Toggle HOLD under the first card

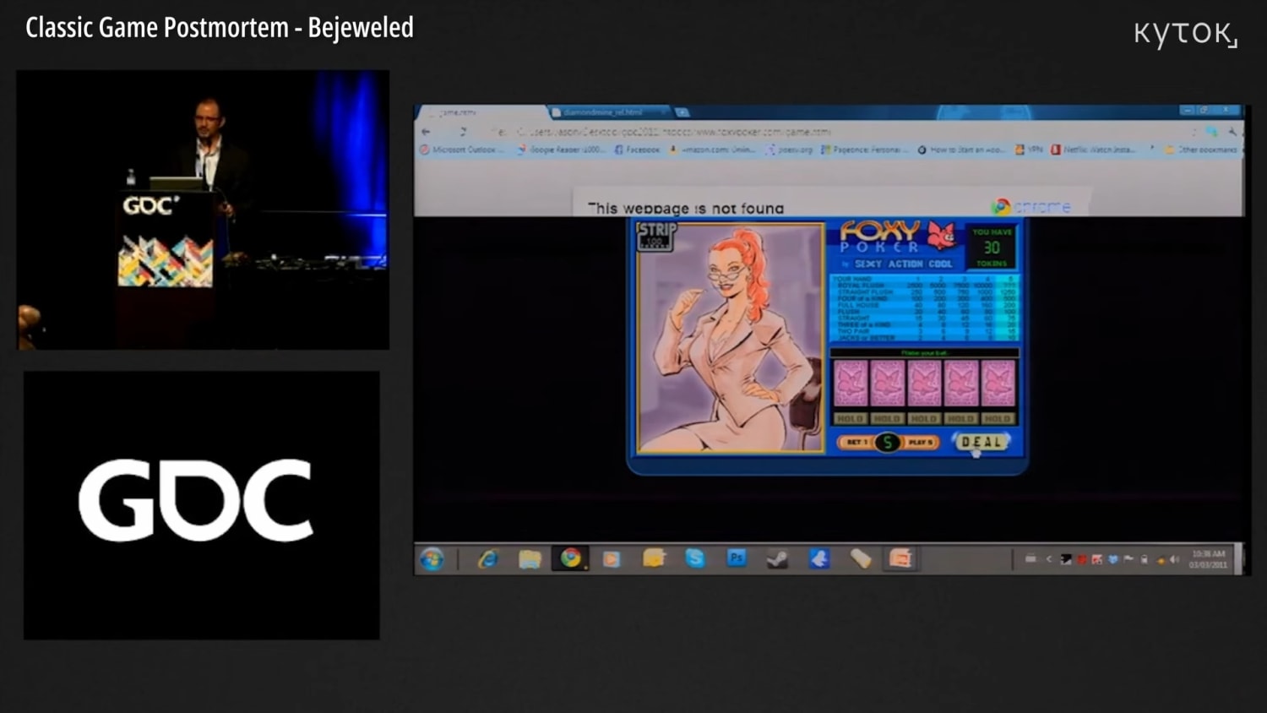851,418
